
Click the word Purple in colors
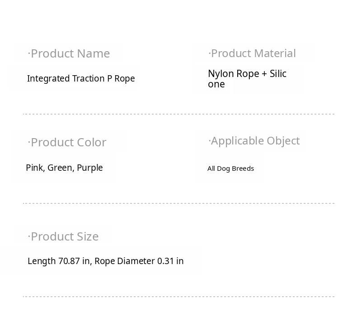(x=90, y=168)
